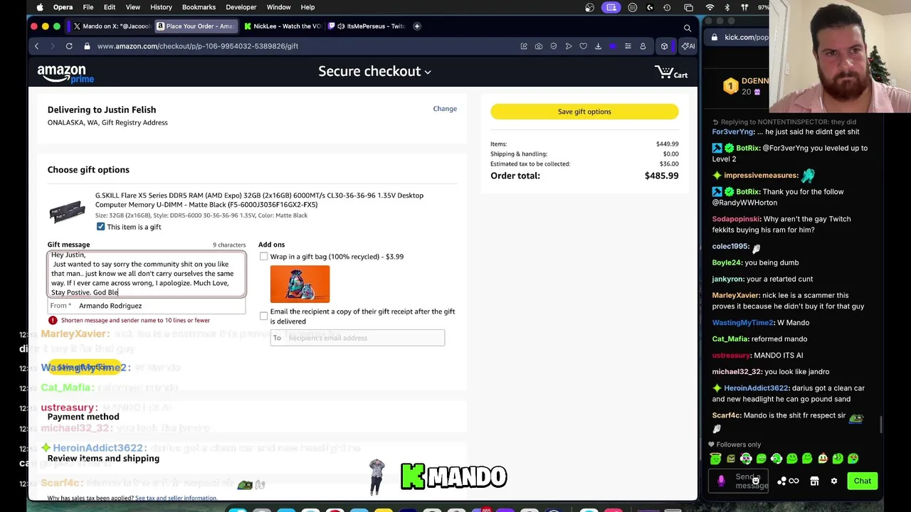Switch to the Mando on X tab
911x512 pixels.
click(111, 26)
